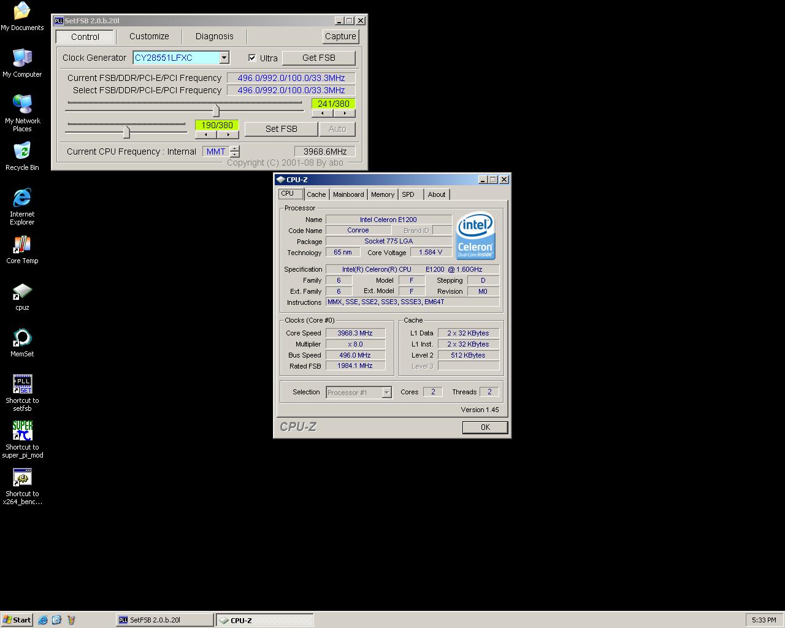
Task: Click the upper FSB slider thumb
Action: click(x=216, y=110)
